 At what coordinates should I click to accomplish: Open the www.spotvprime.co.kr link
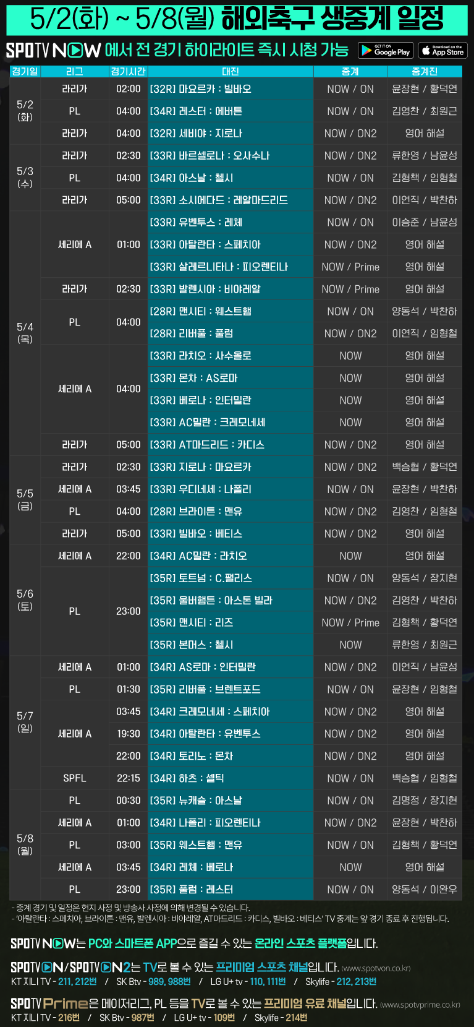click(x=420, y=1005)
